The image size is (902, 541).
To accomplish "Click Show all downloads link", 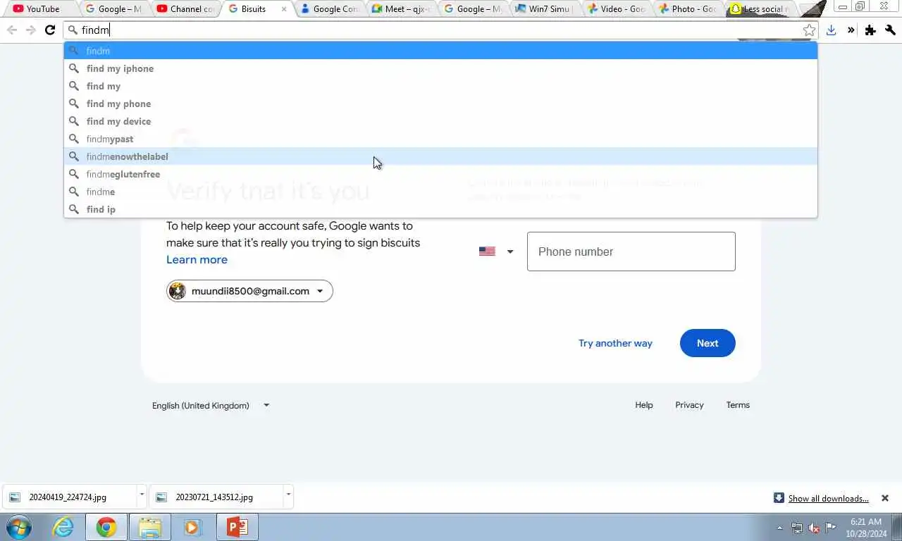I will click(x=828, y=498).
